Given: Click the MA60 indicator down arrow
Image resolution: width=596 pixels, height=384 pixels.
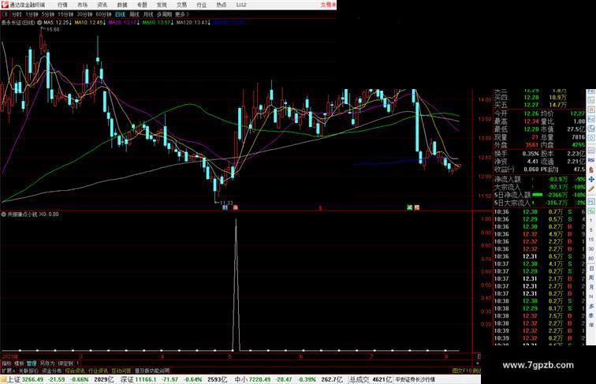Looking at the screenshot, I should point(172,23).
